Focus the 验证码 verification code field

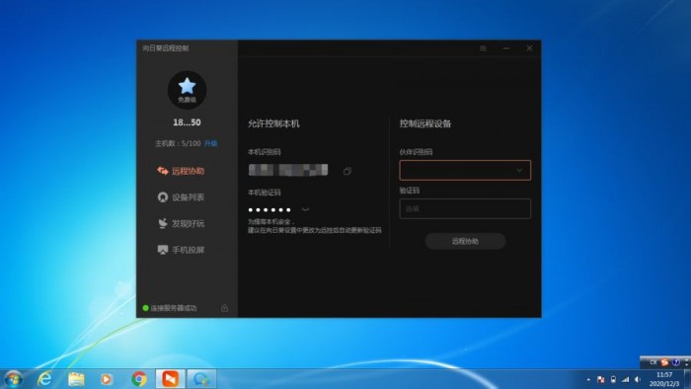[x=465, y=209]
